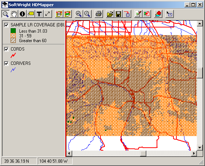This screenshot has width=205, height=166.
Task: Zoom out with the minus magnifier
Action: pyautogui.click(x=87, y=14)
